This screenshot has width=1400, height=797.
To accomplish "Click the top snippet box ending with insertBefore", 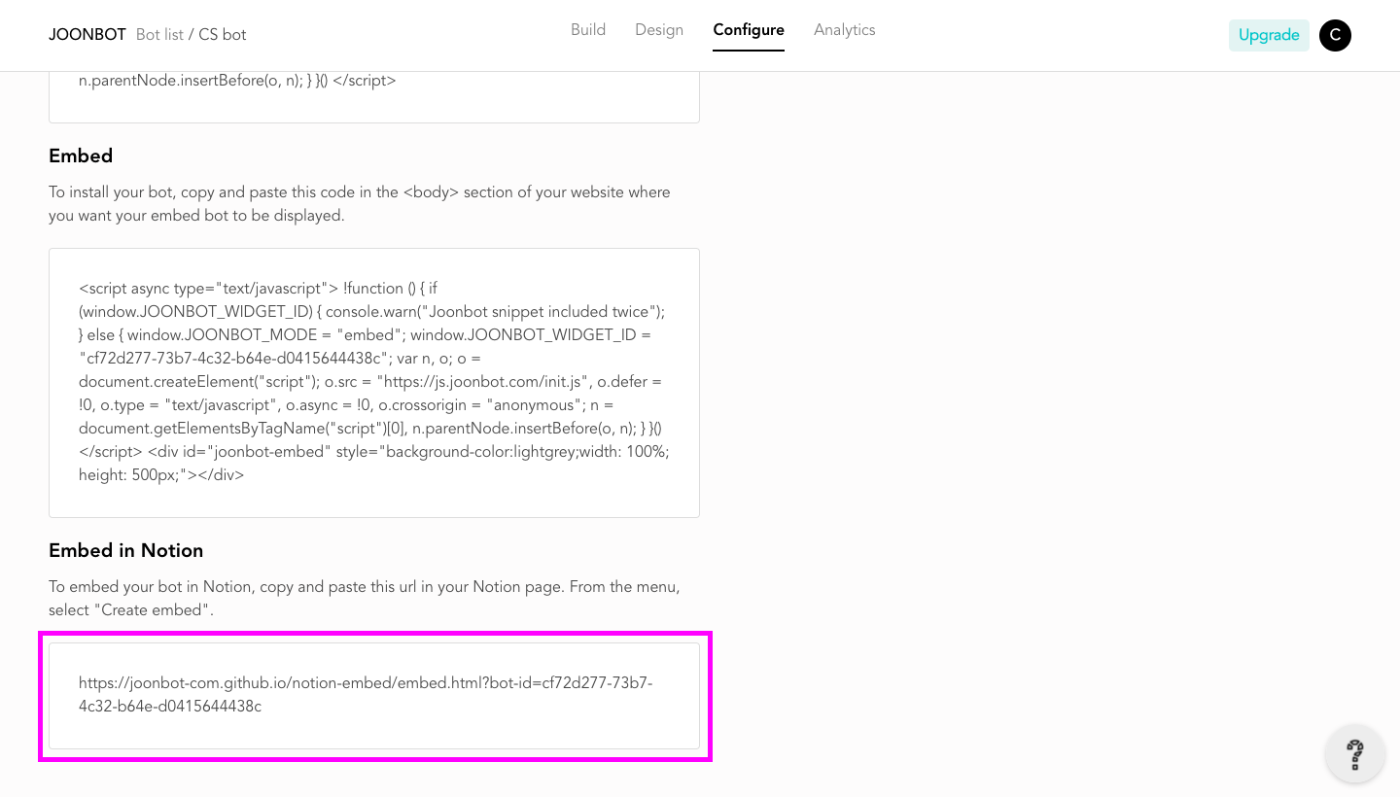I will (374, 96).
